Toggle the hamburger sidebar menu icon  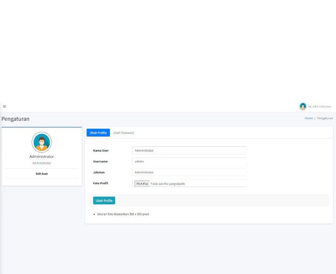[5, 106]
